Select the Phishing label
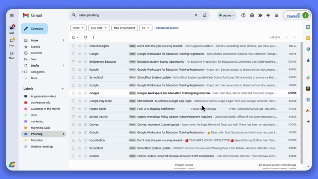 pos(44,134)
